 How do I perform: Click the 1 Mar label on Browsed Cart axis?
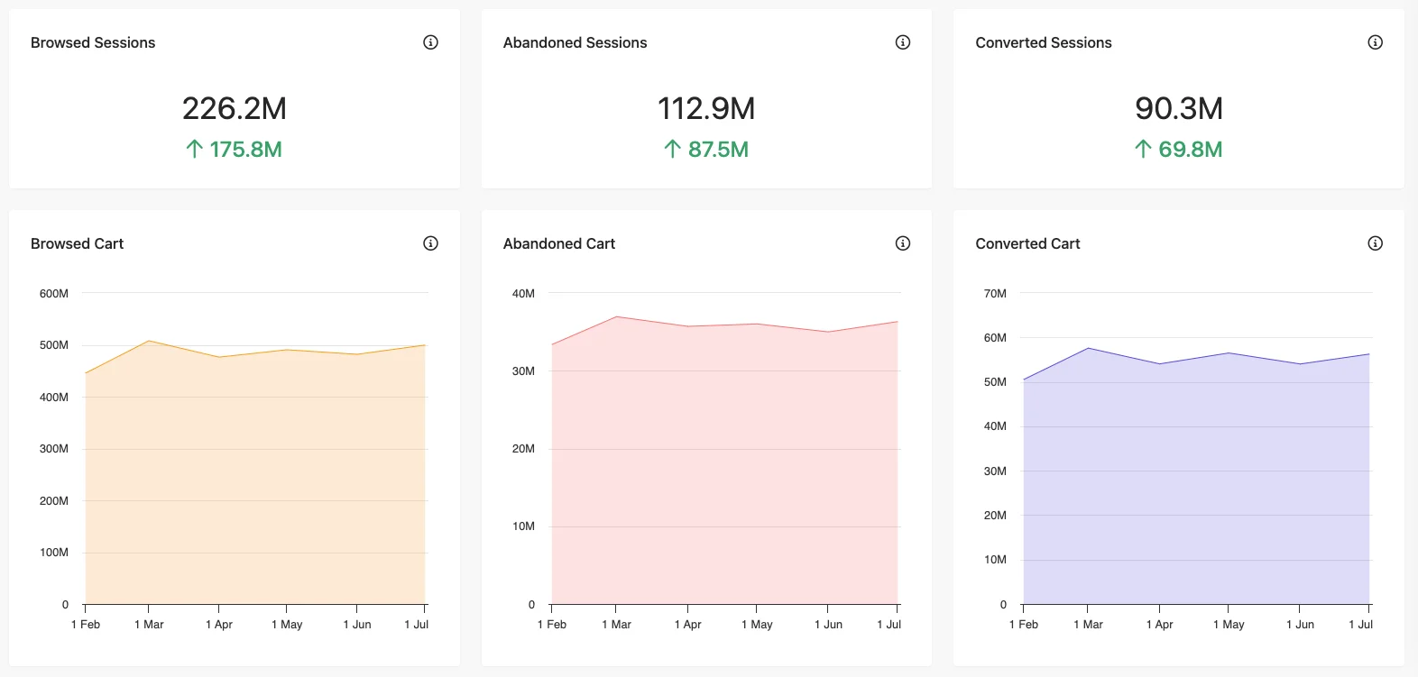pos(149,625)
